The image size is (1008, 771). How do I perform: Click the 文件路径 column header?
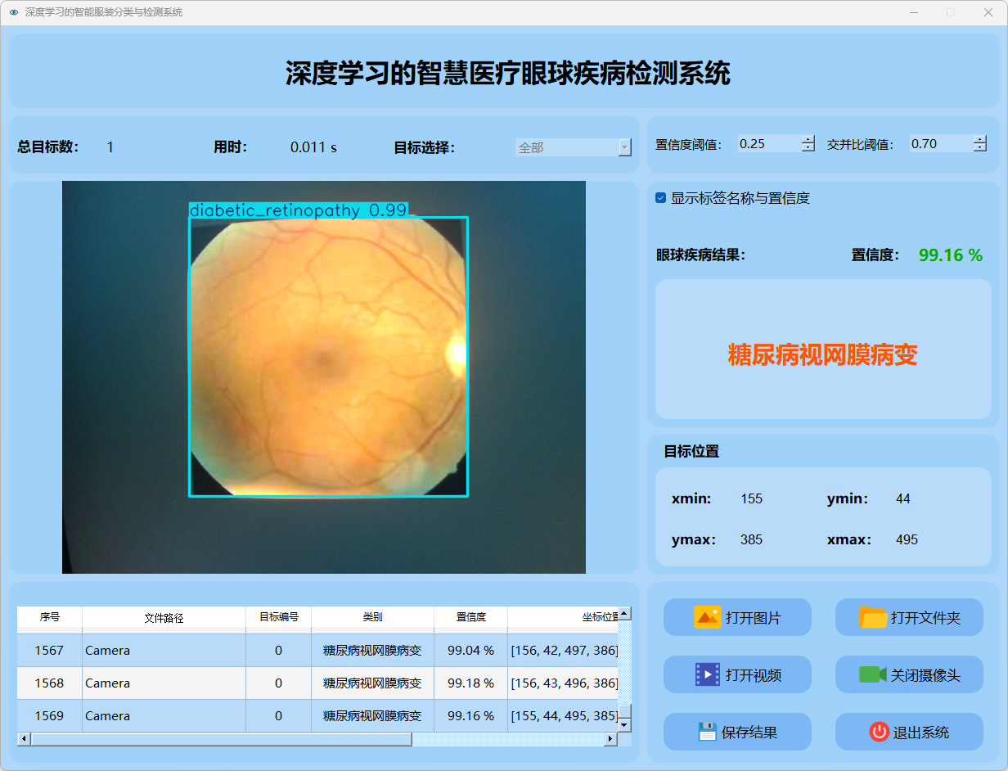164,618
